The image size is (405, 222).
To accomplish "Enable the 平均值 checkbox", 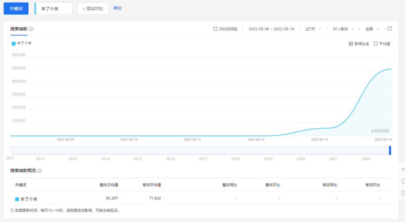I will click(x=376, y=43).
